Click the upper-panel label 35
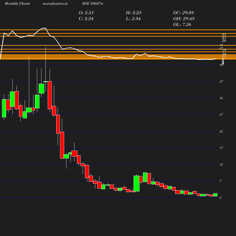Image resolution: width=236 pixels, height=236 pixels. coord(224,34)
